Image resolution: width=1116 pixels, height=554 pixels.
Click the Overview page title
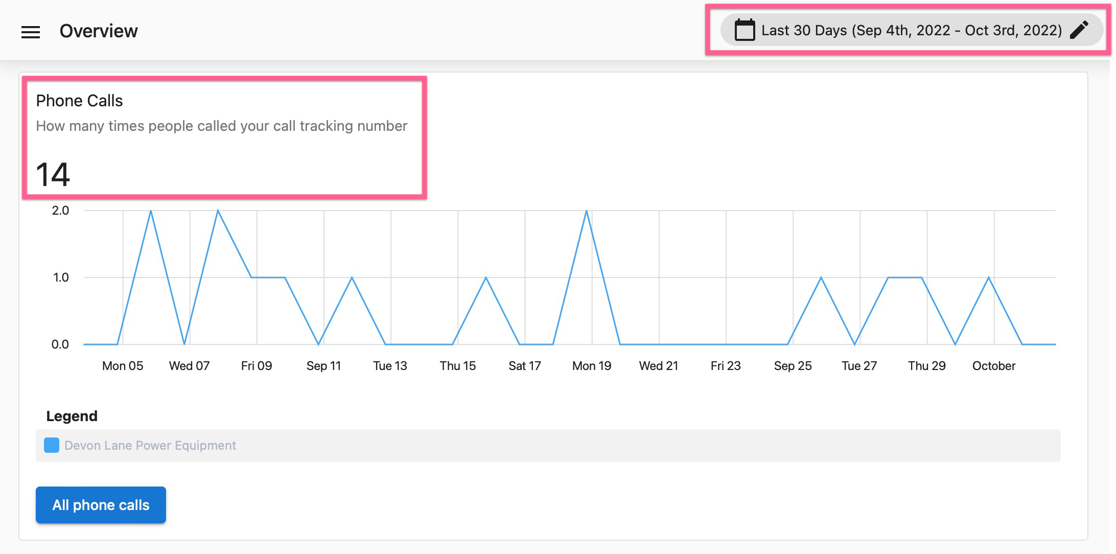pyautogui.click(x=99, y=31)
